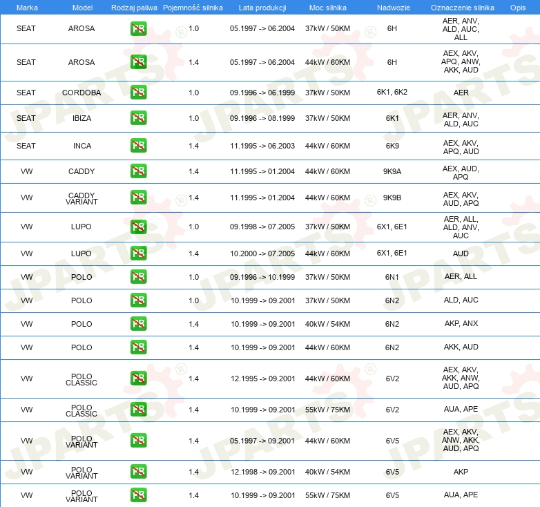This screenshot has width=540, height=507.
Task: Click the Model column header
Action: [82, 8]
